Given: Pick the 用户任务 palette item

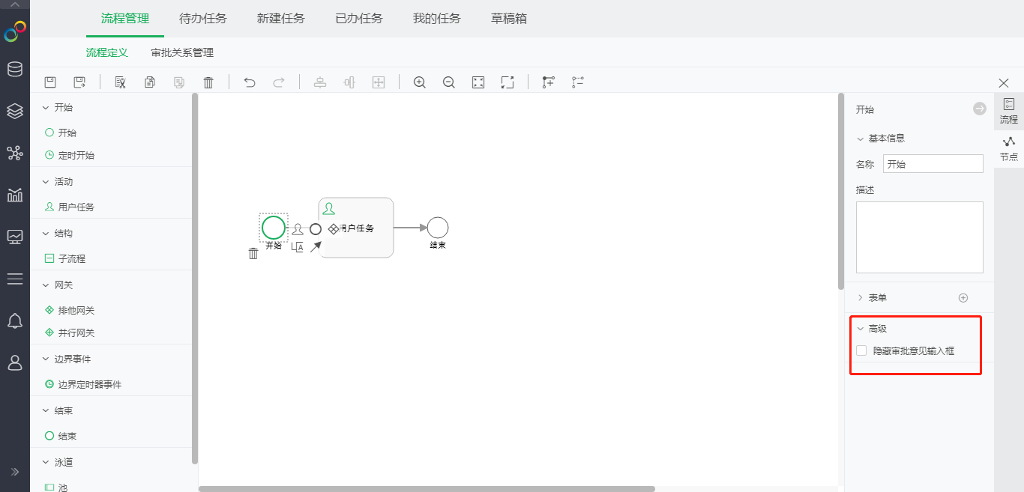Looking at the screenshot, I should point(70,207).
